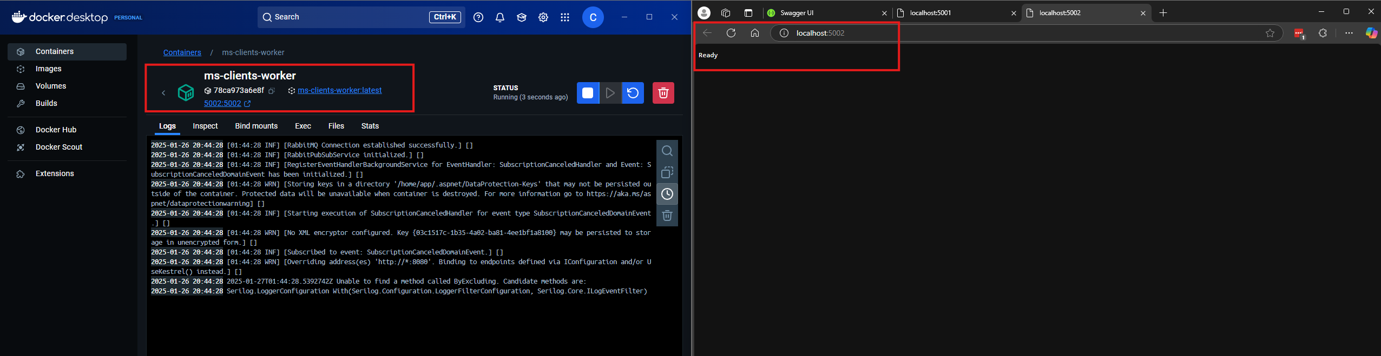Open the Exec tab
The height and width of the screenshot is (356, 1381).
point(303,126)
